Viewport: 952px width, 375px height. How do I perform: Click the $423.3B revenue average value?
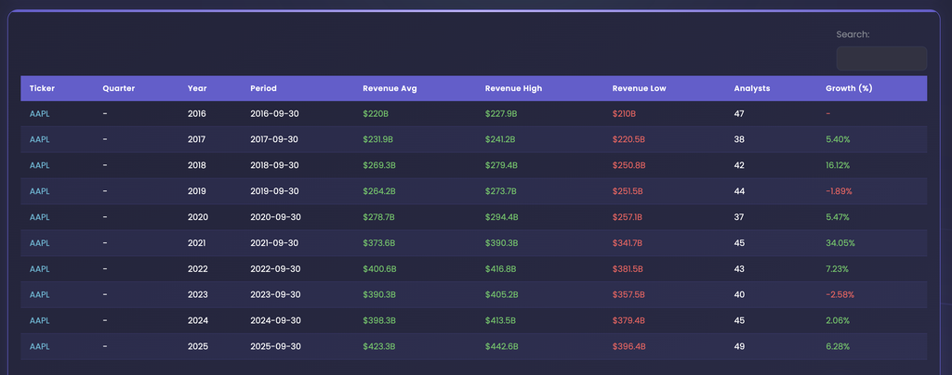point(379,346)
